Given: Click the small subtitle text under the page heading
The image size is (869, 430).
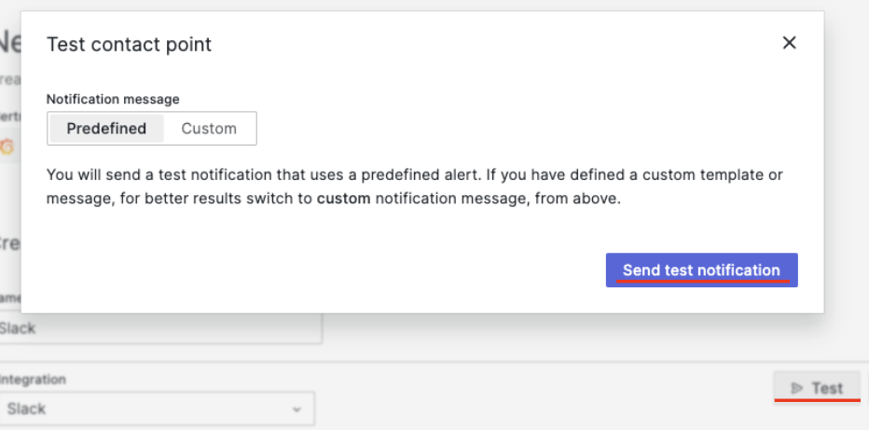Looking at the screenshot, I should (x=9, y=80).
